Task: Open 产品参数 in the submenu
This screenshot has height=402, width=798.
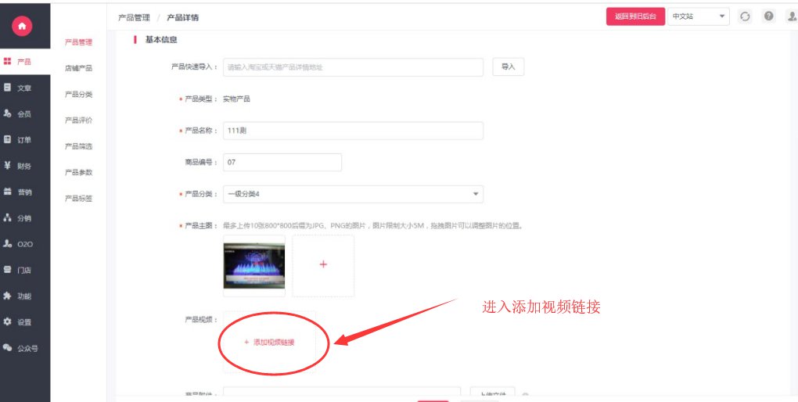Action: point(78,172)
